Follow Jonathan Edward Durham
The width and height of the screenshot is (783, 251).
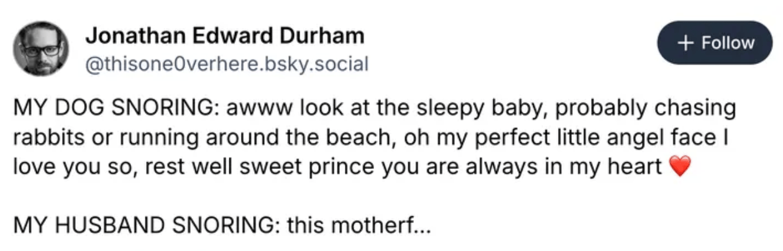(715, 43)
